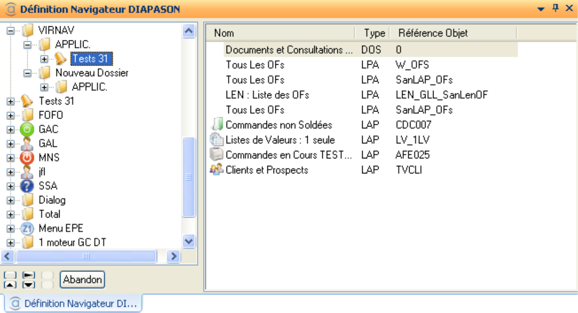Click the GAL user icon
578x313 pixels.
coord(28,143)
